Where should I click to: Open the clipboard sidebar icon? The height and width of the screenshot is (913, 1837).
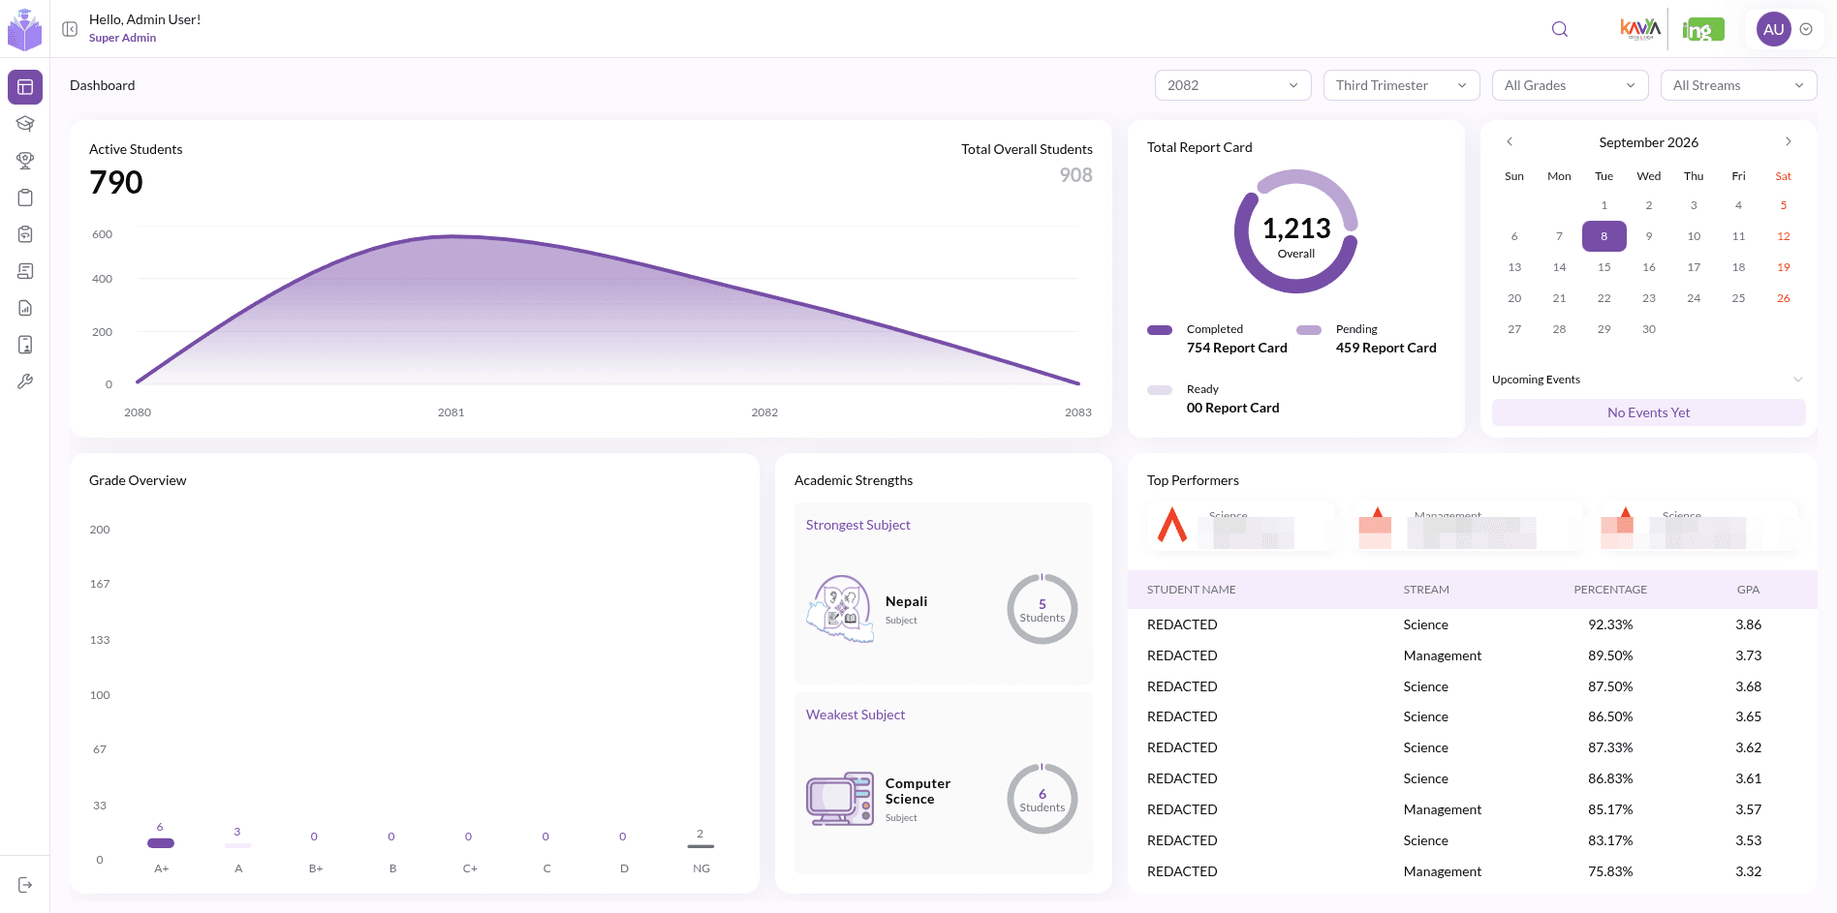point(25,198)
